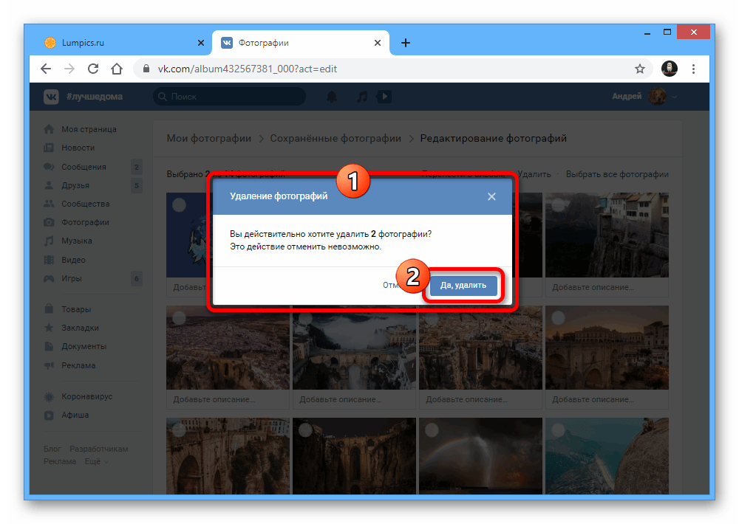Image resolution: width=739 pixels, height=524 pixels.
Task: Open Chrome three-dot menu
Action: click(x=693, y=69)
